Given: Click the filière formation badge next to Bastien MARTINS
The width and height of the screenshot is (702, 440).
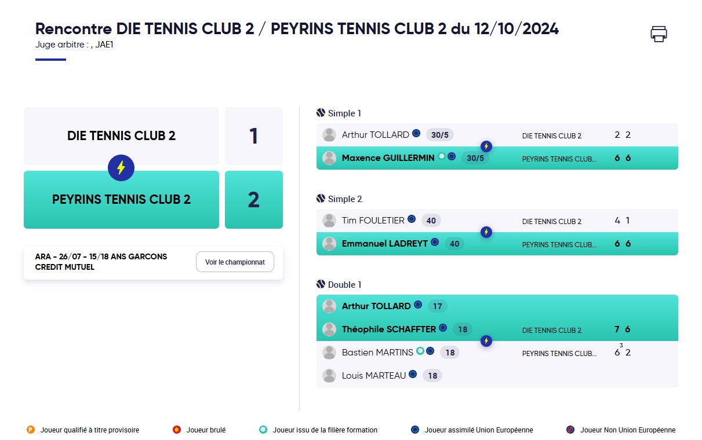Looking at the screenshot, I should [420, 351].
